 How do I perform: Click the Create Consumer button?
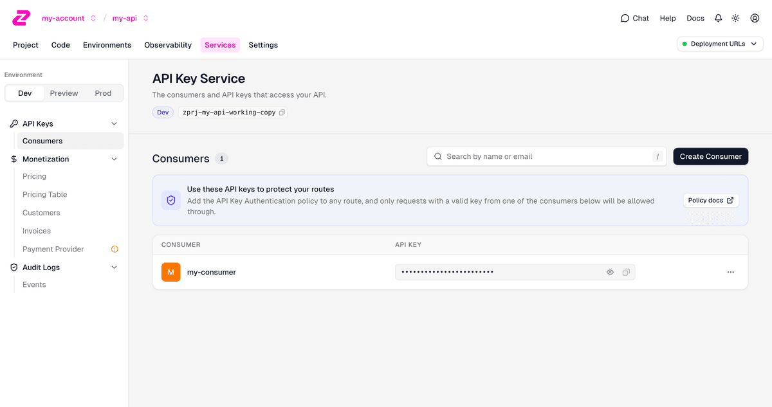pos(711,156)
